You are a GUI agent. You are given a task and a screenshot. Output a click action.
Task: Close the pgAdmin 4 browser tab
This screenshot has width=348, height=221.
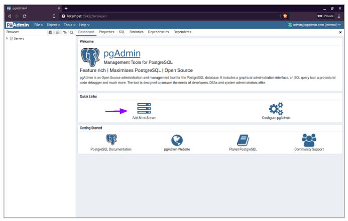tap(59, 9)
